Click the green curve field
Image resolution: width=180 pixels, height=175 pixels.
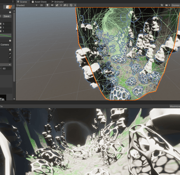6,35
